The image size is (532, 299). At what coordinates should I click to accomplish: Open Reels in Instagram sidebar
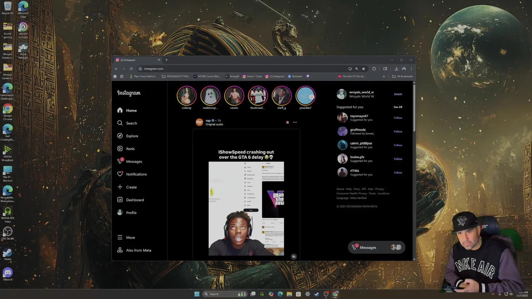pyautogui.click(x=126, y=149)
